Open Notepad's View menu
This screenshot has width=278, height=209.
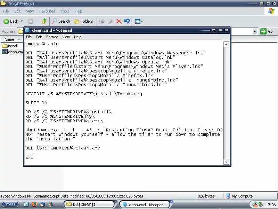[66, 37]
